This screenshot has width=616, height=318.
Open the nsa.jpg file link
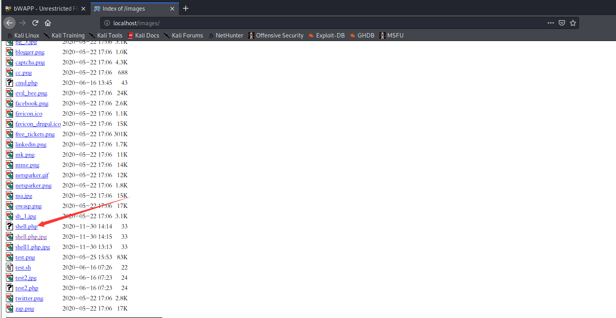(x=24, y=196)
